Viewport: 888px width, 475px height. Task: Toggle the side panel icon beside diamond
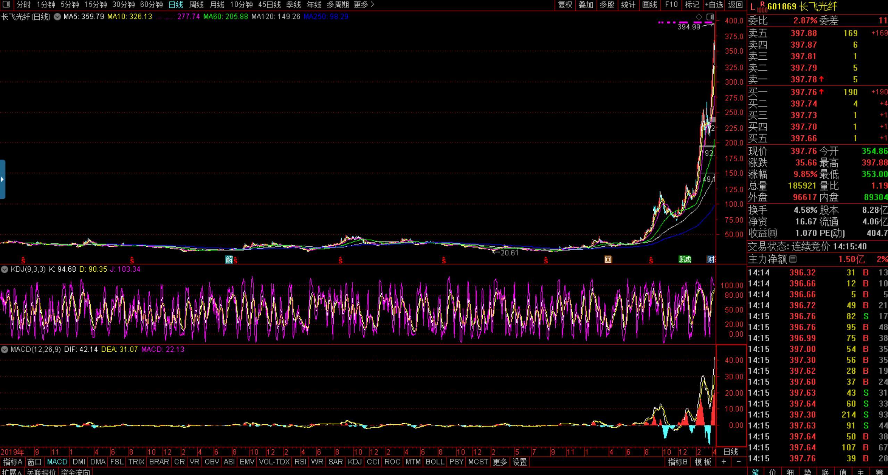point(710,17)
